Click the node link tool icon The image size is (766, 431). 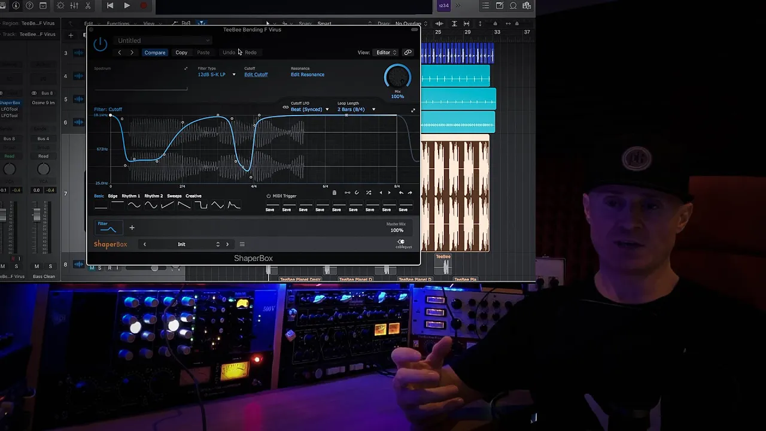[347, 193]
